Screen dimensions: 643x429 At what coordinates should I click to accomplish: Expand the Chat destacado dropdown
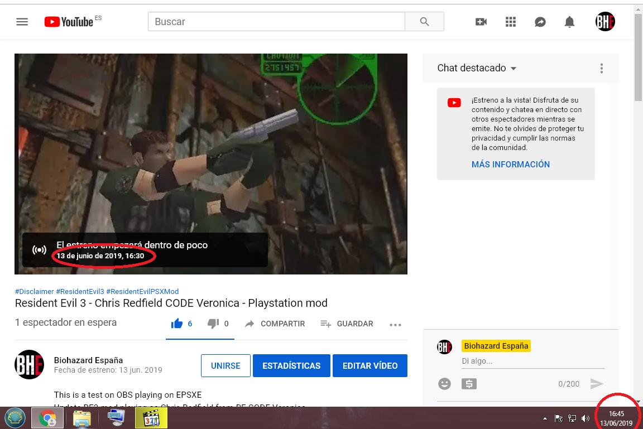click(x=477, y=68)
